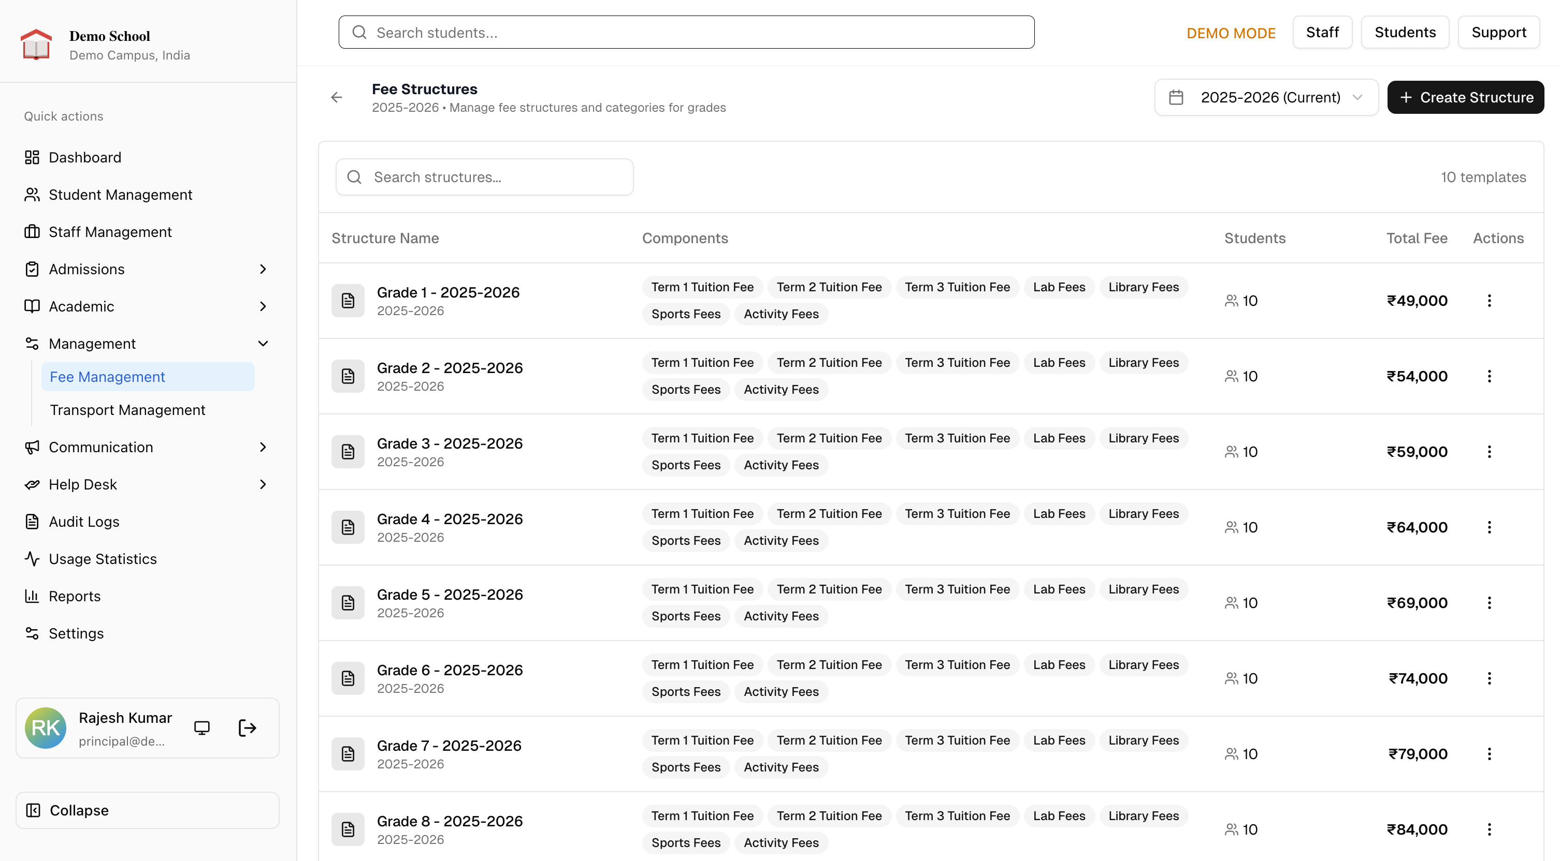
Task: Open Transport Management submenu item
Action: coord(127,410)
